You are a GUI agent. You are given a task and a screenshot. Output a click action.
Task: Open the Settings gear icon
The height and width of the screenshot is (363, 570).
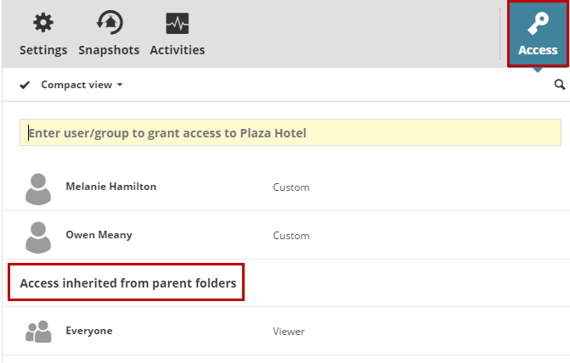(x=42, y=23)
